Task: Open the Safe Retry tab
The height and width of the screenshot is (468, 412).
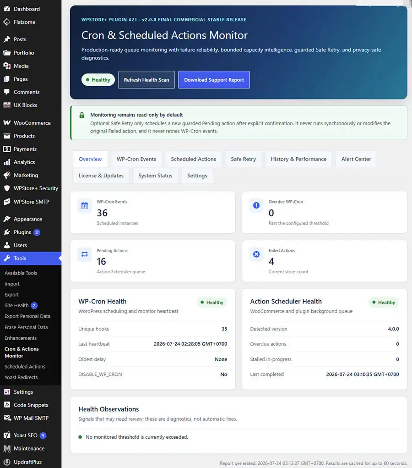Action: click(x=243, y=159)
